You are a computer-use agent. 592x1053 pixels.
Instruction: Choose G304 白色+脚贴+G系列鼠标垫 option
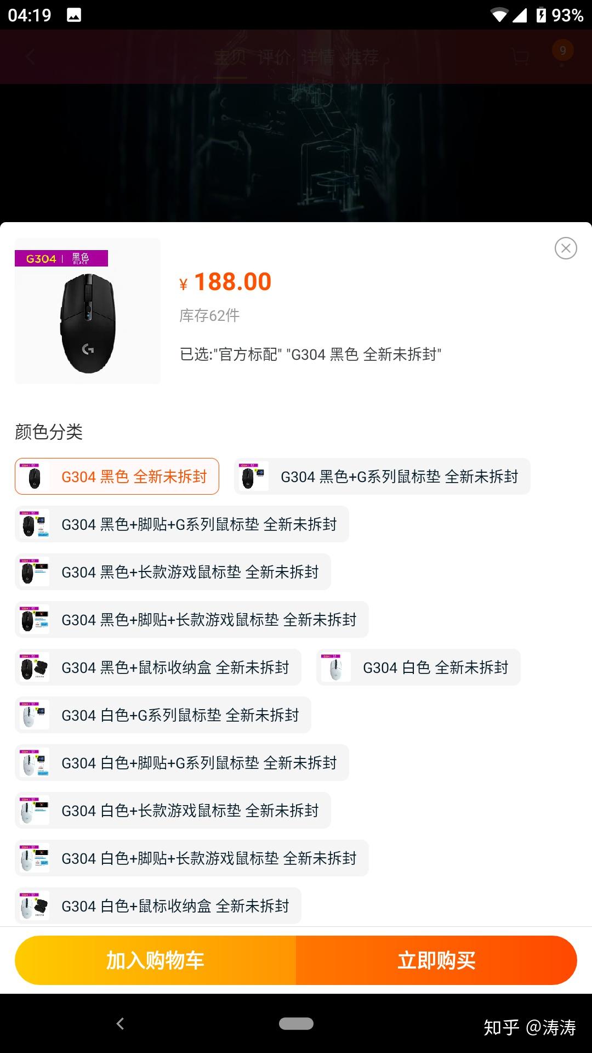182,763
